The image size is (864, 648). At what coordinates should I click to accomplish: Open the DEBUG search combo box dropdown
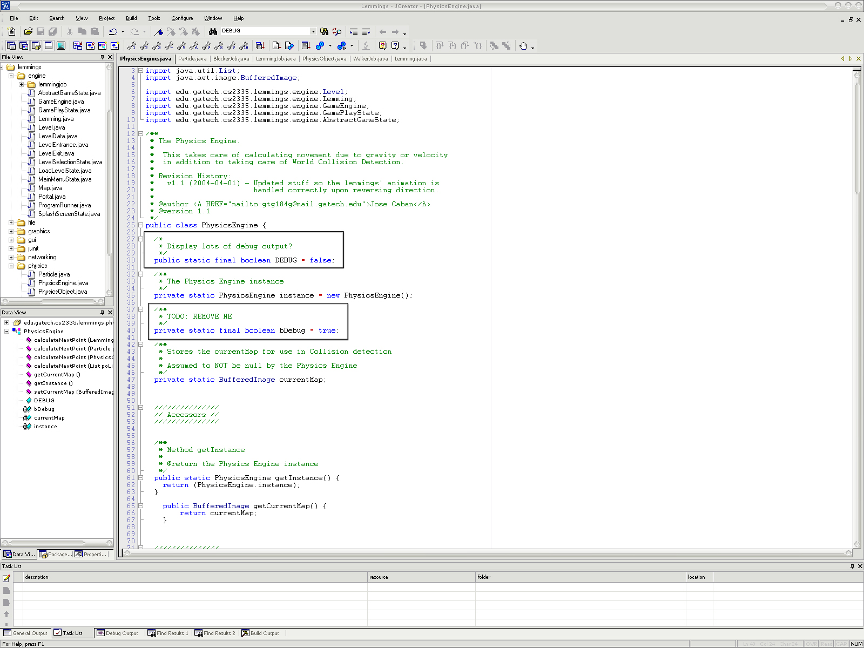313,31
